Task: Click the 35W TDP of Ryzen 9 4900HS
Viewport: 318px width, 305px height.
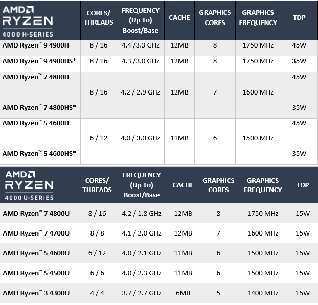Action: click(x=299, y=61)
